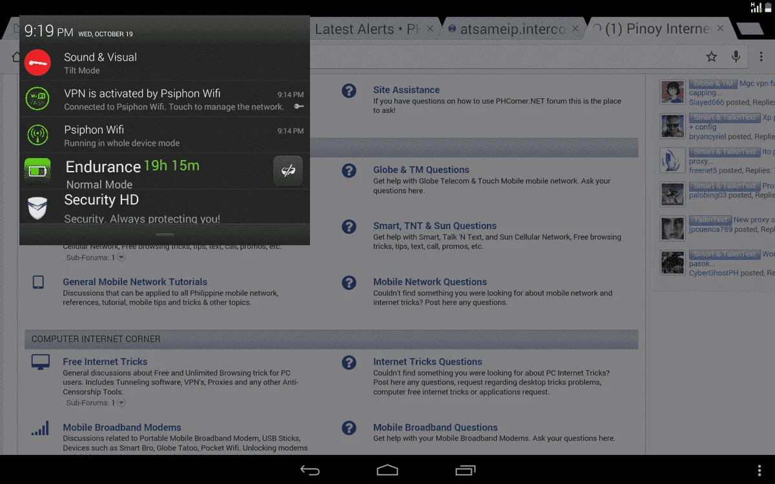Click the Mobile Network Questions icon
This screenshot has width=775, height=484.
(x=349, y=283)
